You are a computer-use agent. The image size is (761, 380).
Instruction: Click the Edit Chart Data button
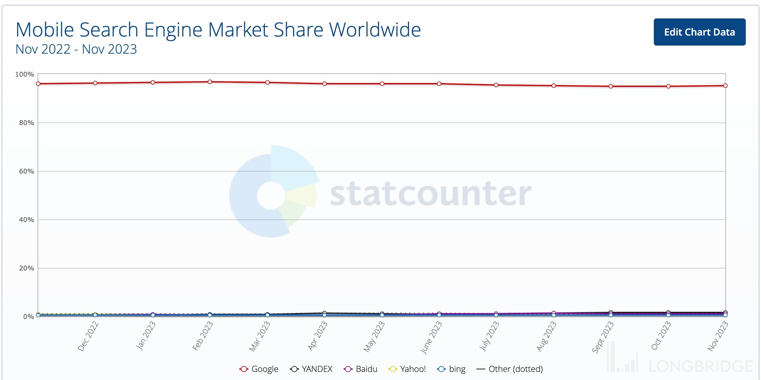point(699,32)
